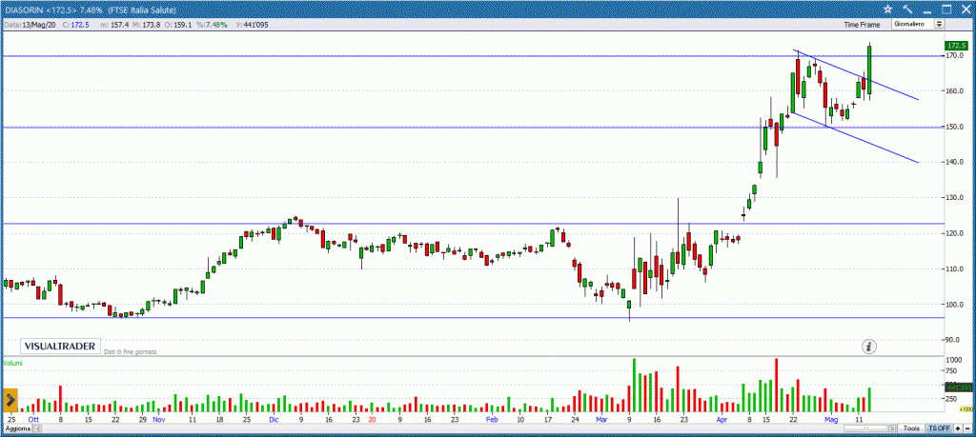Click the last green volume bar
Screen dimensions: 976x437
(x=869, y=399)
